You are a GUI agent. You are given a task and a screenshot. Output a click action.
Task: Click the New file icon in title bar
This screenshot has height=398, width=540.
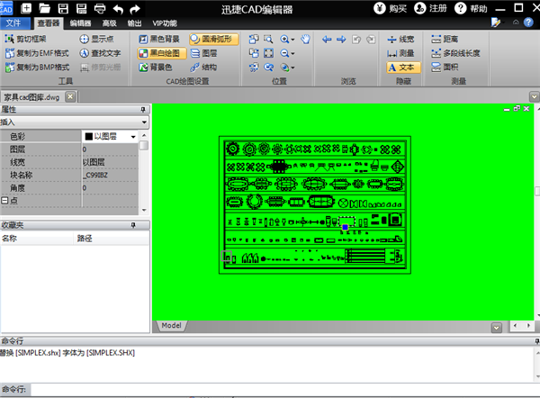[26, 8]
